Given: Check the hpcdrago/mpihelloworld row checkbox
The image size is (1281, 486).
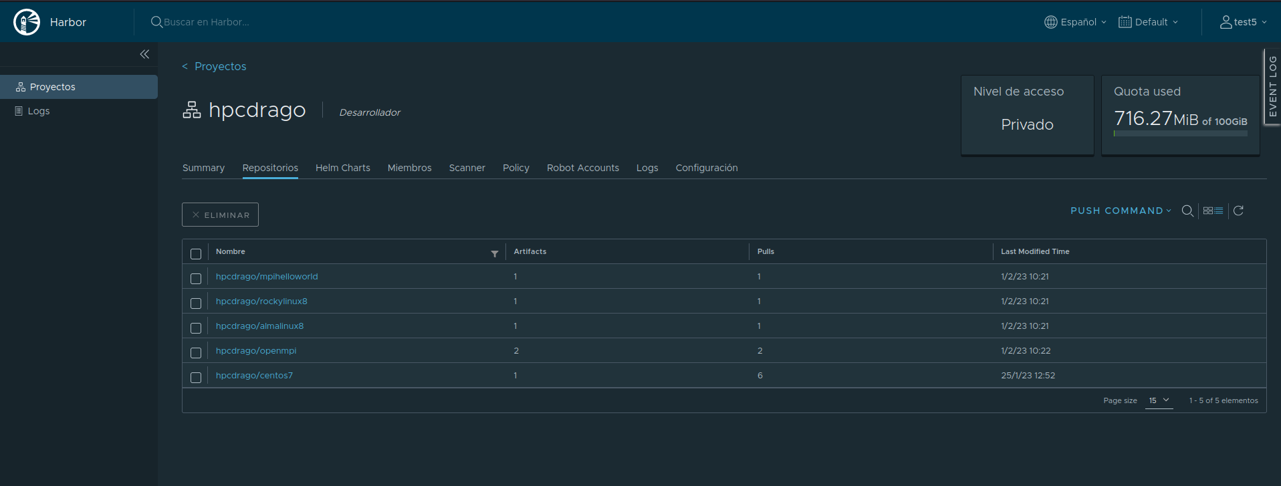Looking at the screenshot, I should coord(196,279).
